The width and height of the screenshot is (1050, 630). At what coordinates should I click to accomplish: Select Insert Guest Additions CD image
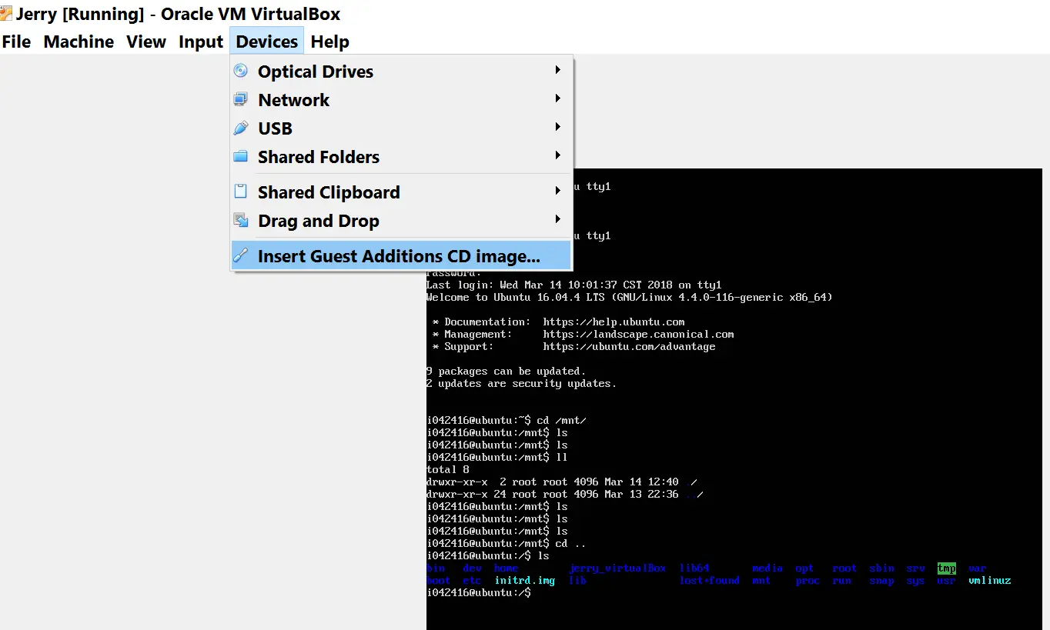point(402,255)
